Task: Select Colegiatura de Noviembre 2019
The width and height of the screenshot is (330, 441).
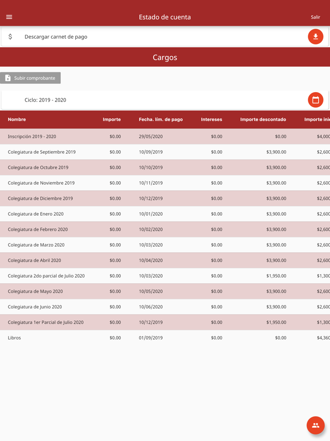Action: point(165,183)
